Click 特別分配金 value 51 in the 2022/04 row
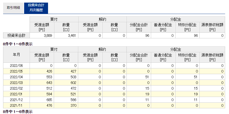 coord(196,77)
